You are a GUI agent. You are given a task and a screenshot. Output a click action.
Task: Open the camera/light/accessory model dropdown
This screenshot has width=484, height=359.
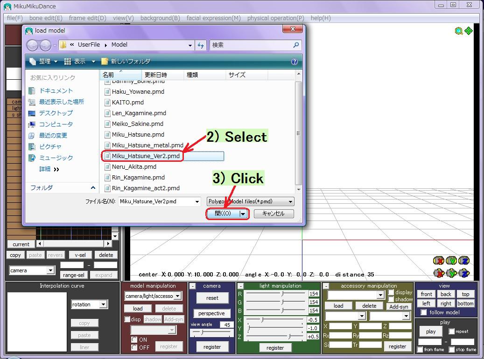coord(177,296)
